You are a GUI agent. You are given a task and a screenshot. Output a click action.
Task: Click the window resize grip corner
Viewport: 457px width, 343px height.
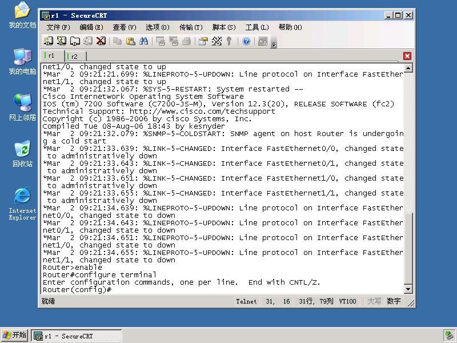tap(411, 304)
